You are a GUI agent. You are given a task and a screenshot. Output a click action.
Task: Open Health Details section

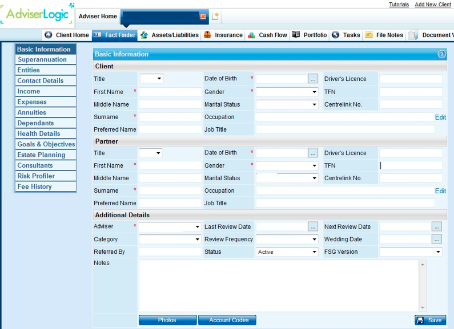pos(46,133)
